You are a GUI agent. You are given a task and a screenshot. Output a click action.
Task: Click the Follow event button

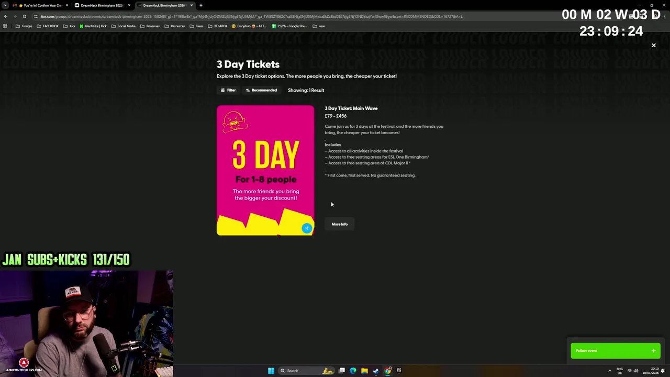click(x=616, y=351)
